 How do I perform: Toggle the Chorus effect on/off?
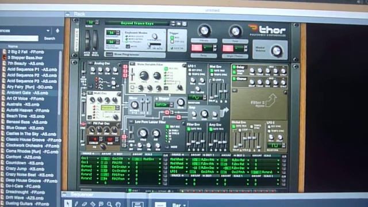click(234, 79)
